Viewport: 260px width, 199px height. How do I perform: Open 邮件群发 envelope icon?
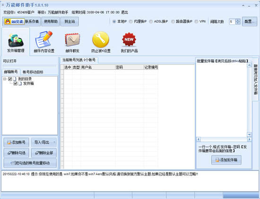pyautogui.click(x=72, y=40)
